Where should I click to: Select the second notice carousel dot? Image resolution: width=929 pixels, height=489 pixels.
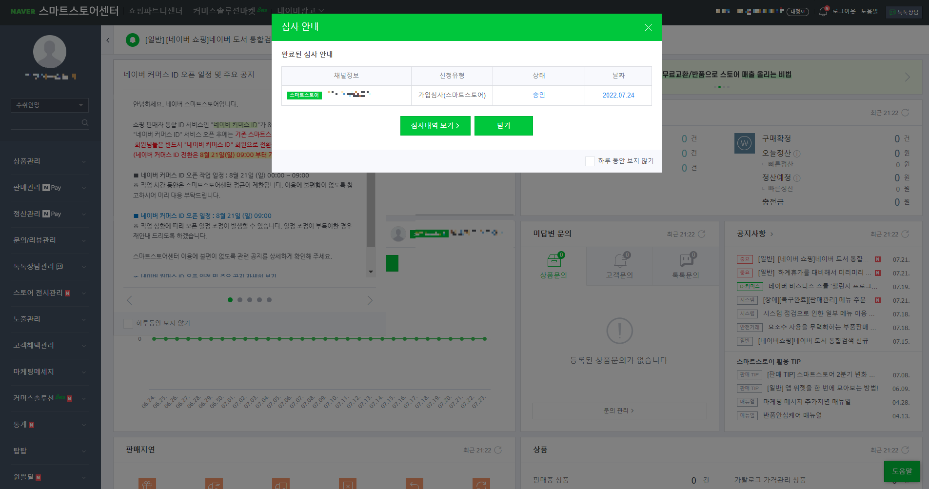point(240,300)
